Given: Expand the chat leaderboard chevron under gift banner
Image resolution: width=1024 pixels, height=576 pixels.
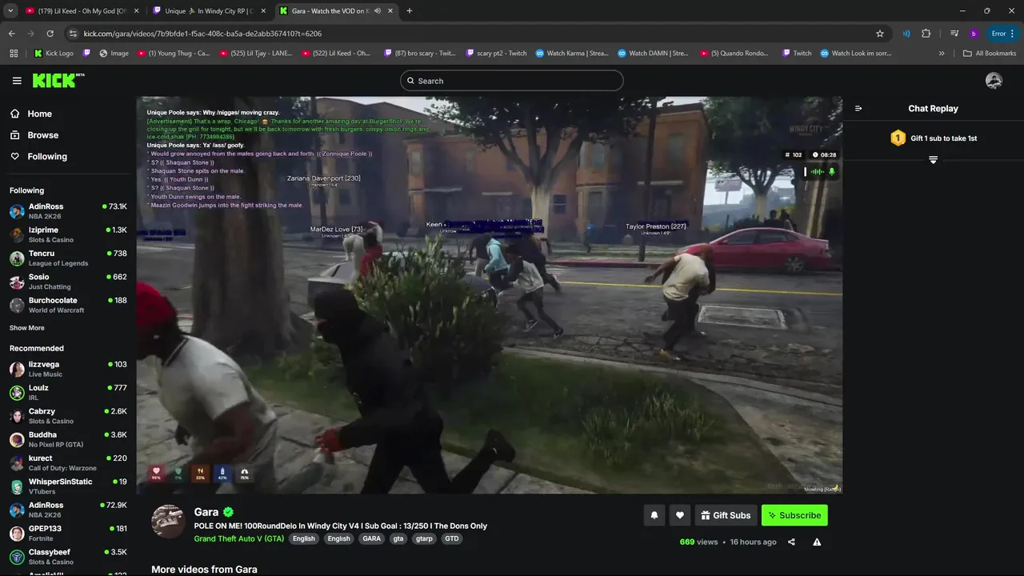Looking at the screenshot, I should pos(933,160).
